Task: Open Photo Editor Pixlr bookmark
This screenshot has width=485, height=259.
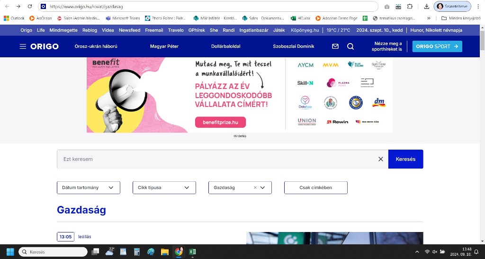Action: tap(165, 18)
